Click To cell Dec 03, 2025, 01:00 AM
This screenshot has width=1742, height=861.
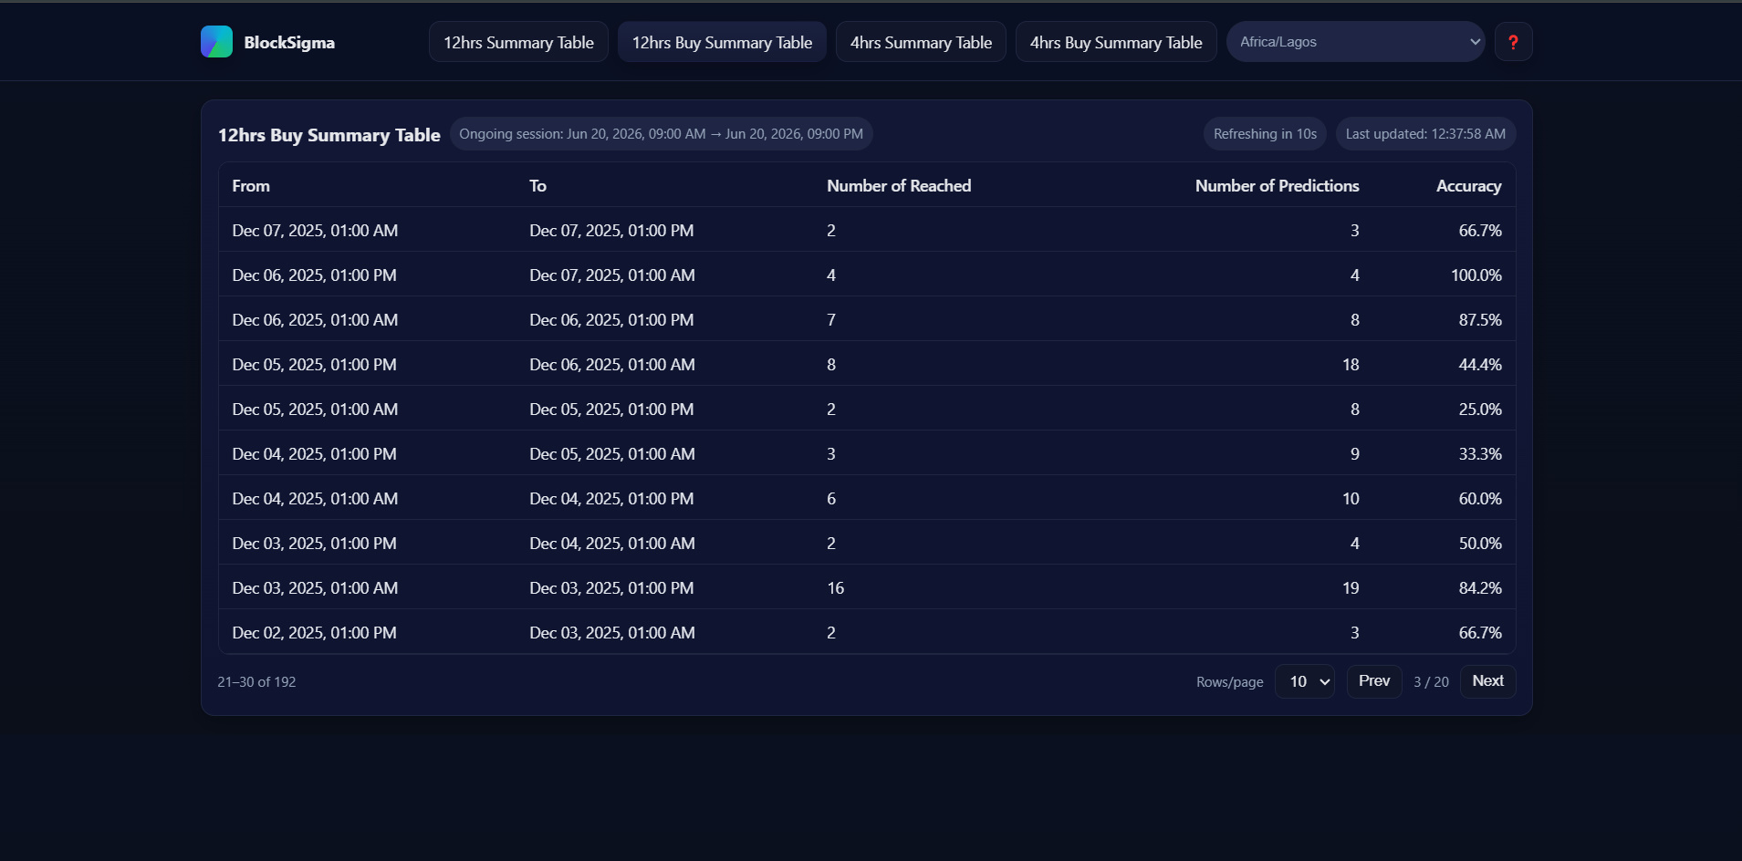coord(612,633)
